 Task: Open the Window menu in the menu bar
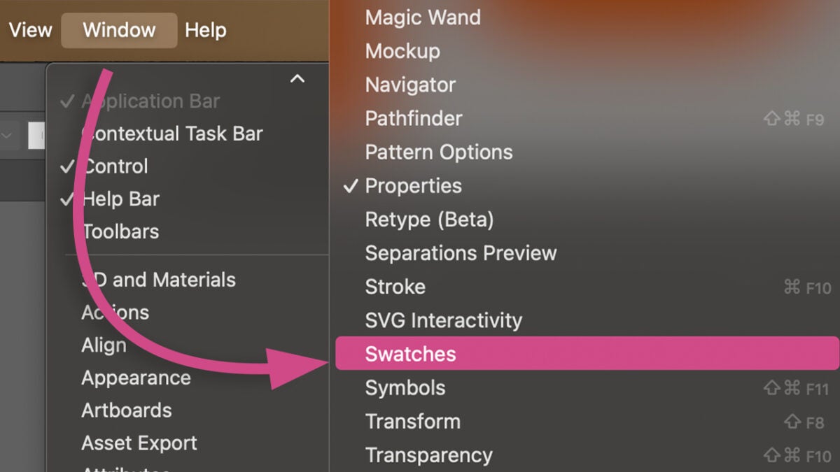[x=119, y=30]
